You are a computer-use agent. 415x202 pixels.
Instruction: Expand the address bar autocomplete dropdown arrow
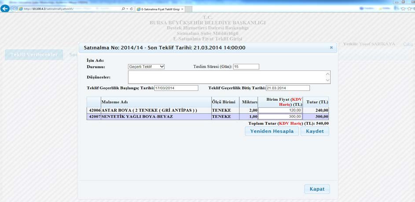127,9
